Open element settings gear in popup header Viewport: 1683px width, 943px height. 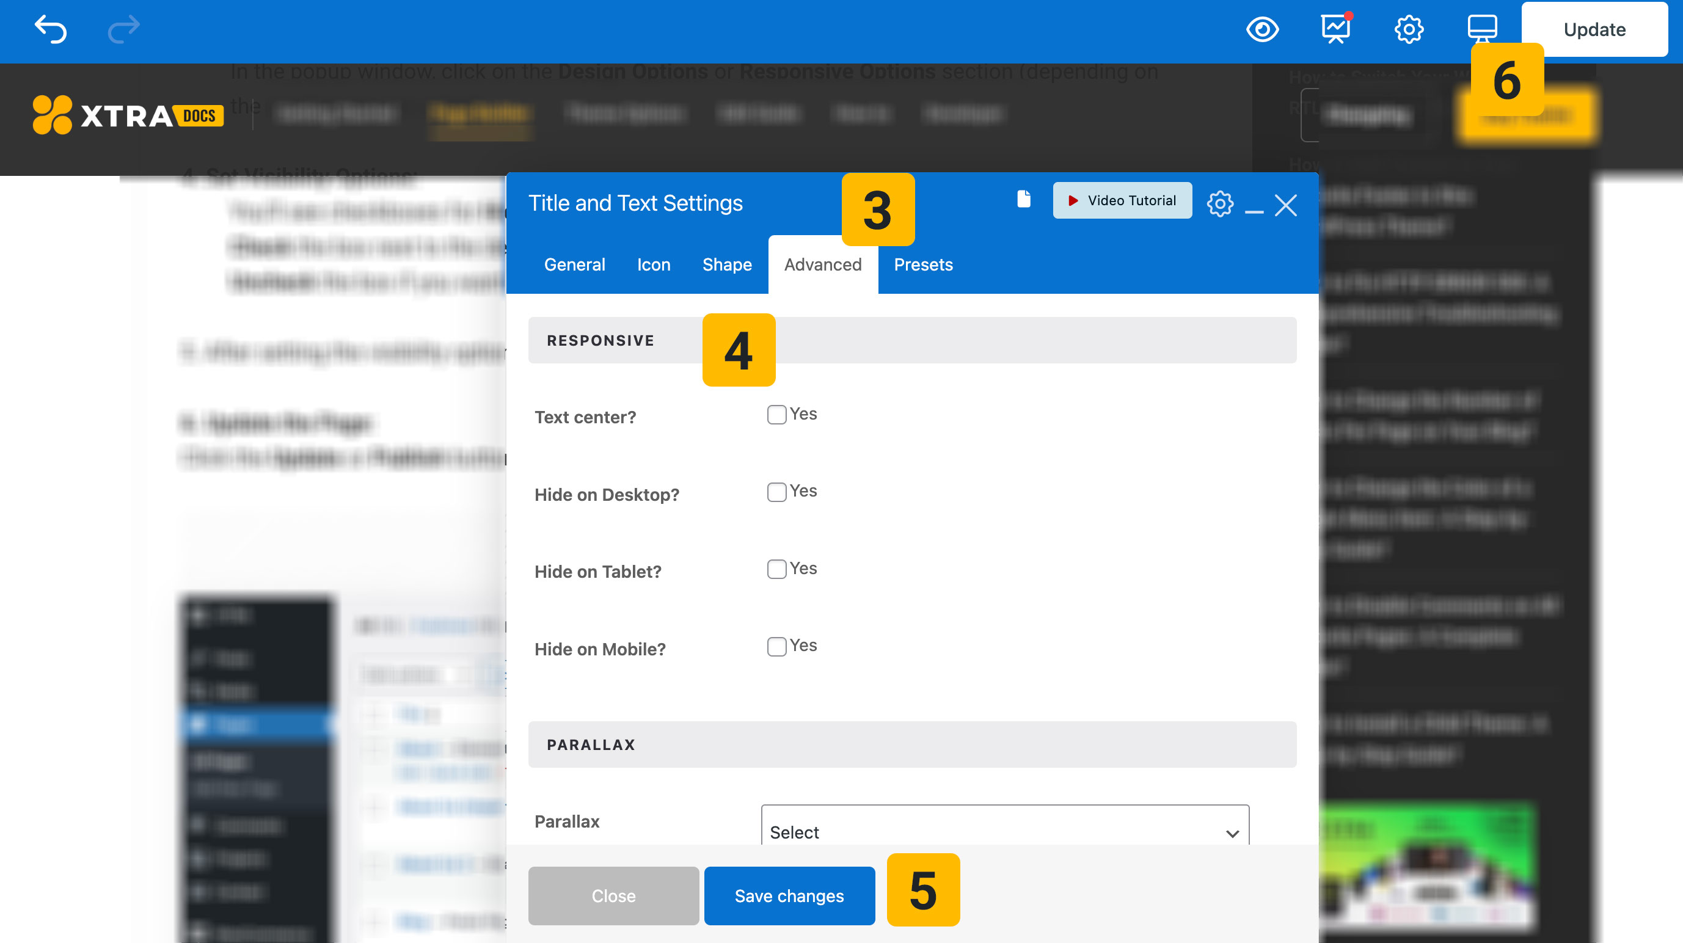point(1220,205)
